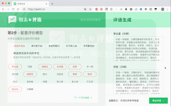This screenshot has height=106, width=171.
Task: Click the 期末评语 checkmark logo
Action: (x=12, y=19)
